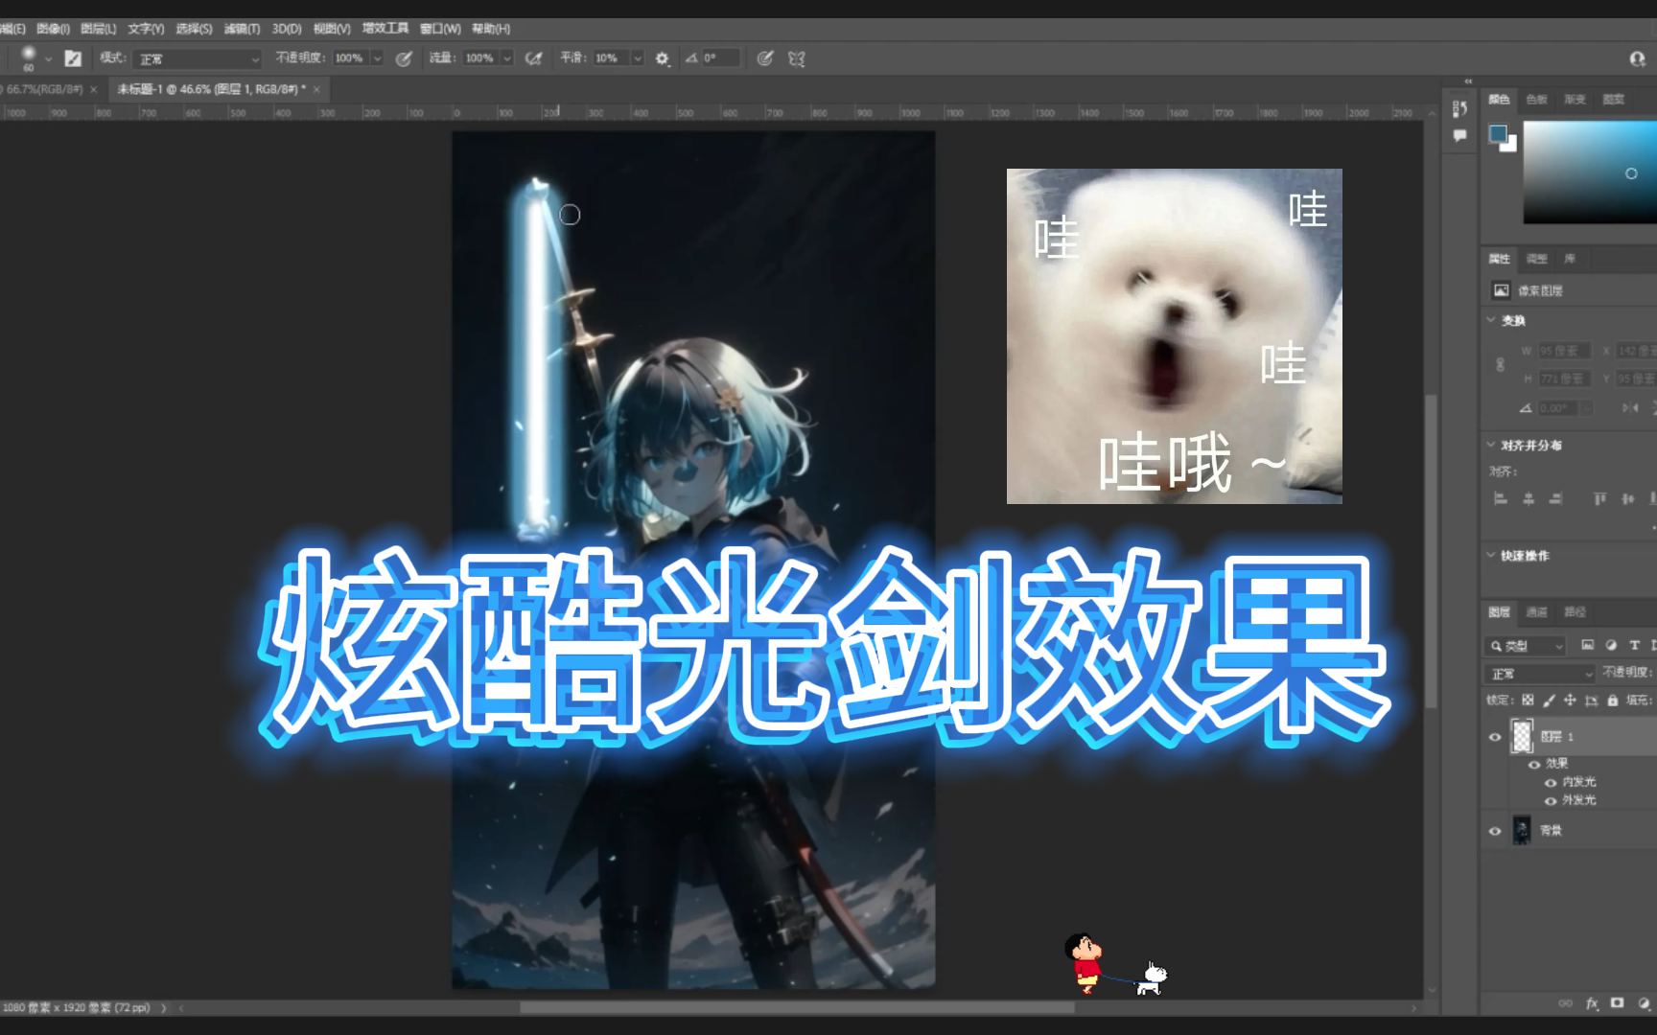Open the brush smoothing settings gear

coord(662,58)
